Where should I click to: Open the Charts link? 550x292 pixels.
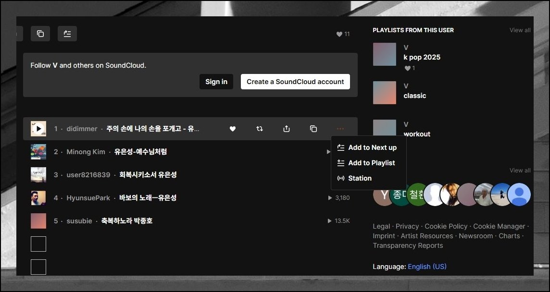(509, 236)
